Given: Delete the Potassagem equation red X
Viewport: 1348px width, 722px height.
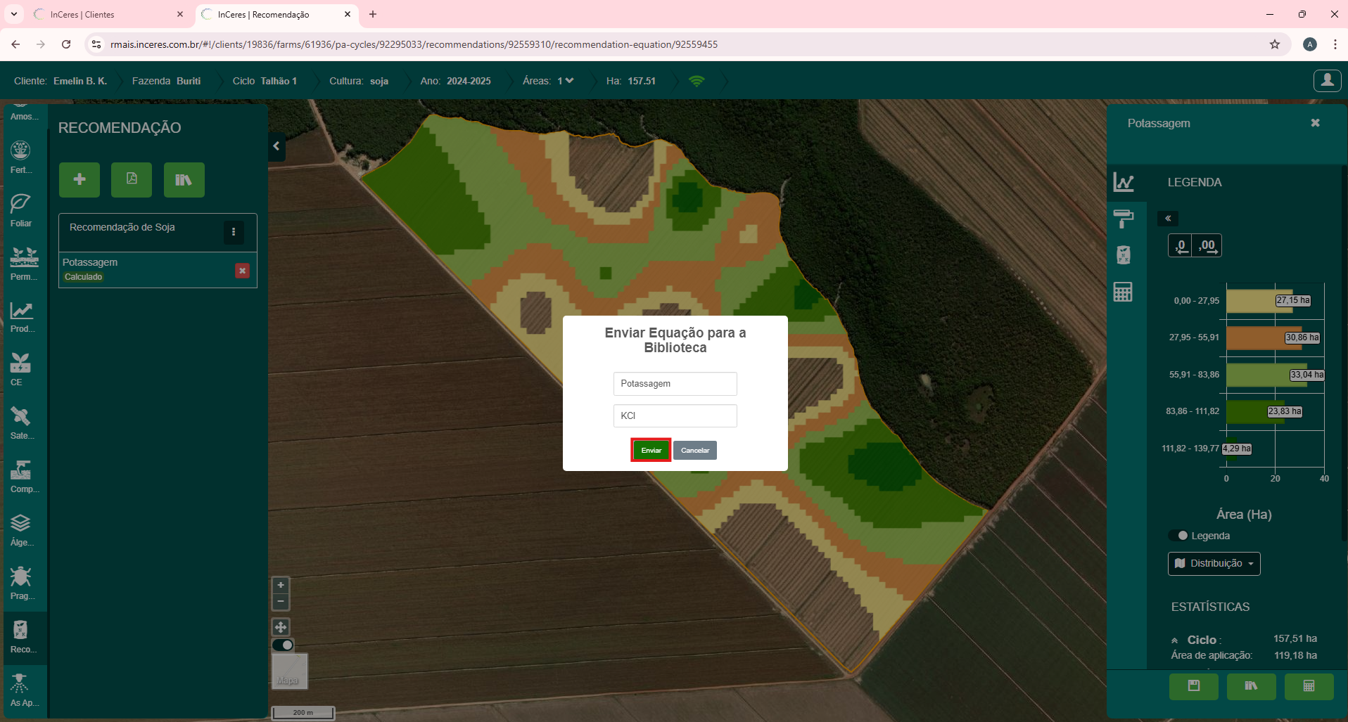Looking at the screenshot, I should pos(242,271).
